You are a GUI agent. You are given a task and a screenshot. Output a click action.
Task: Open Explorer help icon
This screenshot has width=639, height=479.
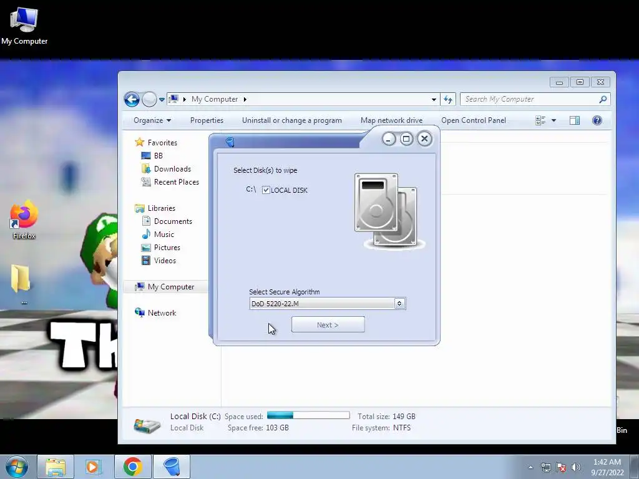tap(597, 120)
